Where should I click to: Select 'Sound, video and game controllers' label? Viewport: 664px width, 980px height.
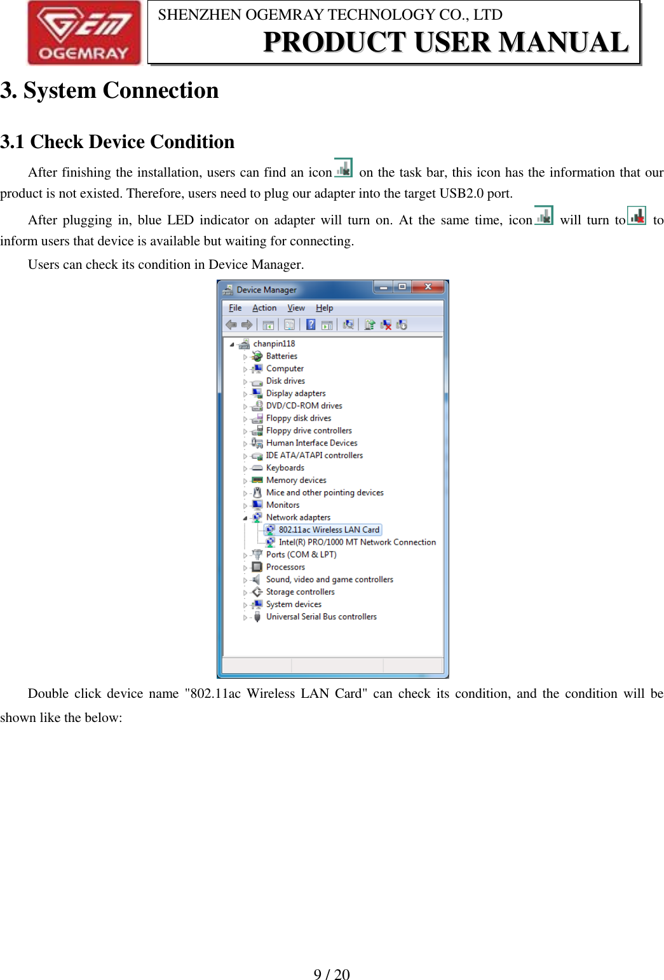[x=330, y=580]
